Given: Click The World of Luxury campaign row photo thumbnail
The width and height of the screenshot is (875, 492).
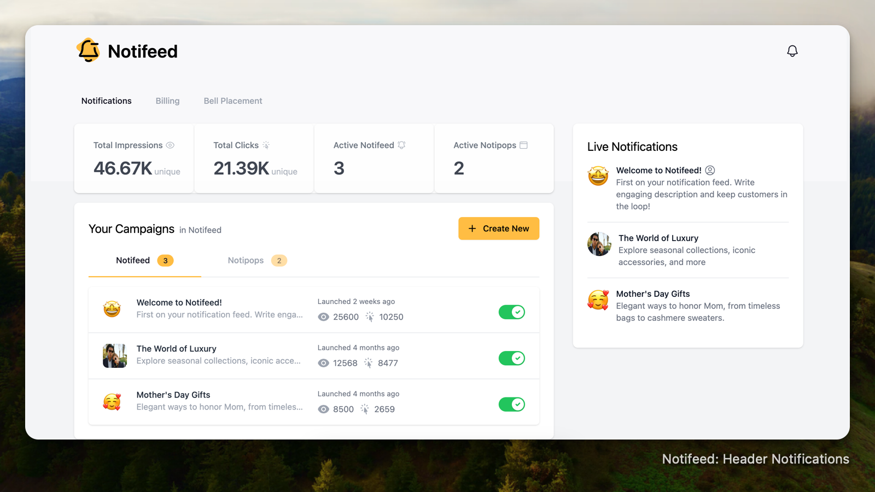Looking at the screenshot, I should [115, 356].
